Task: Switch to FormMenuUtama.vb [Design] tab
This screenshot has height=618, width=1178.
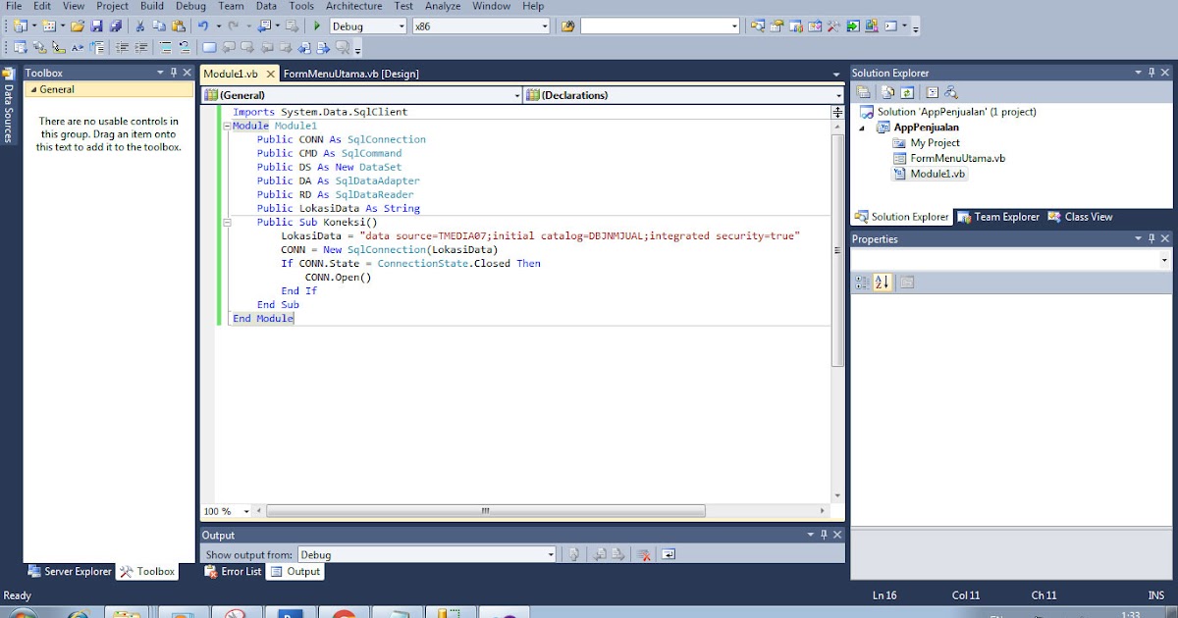Action: [350, 74]
